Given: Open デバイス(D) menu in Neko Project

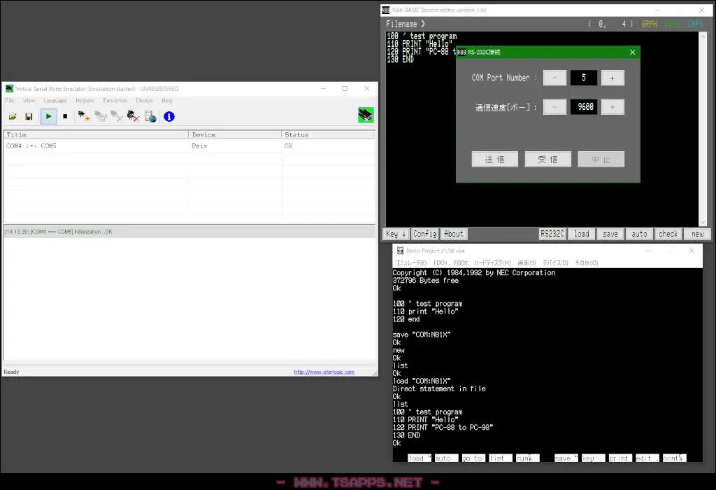Looking at the screenshot, I should 555,262.
